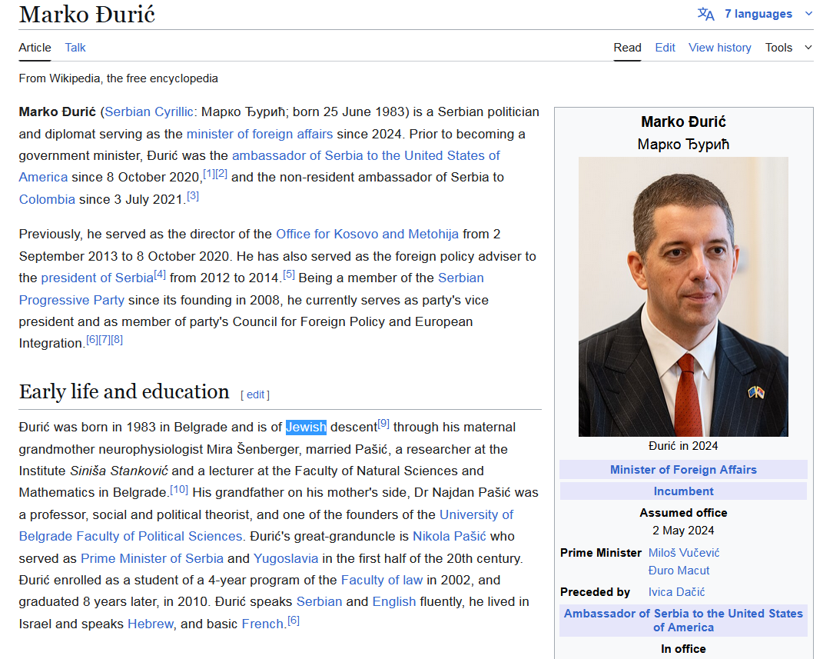The image size is (833, 659).
Task: Open the Faculty of law link
Action: click(x=382, y=580)
